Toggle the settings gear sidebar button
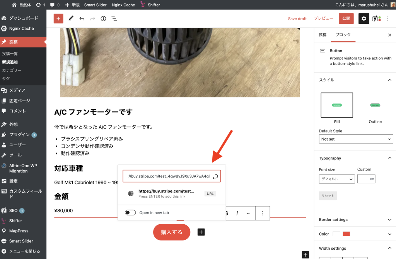 [364, 19]
